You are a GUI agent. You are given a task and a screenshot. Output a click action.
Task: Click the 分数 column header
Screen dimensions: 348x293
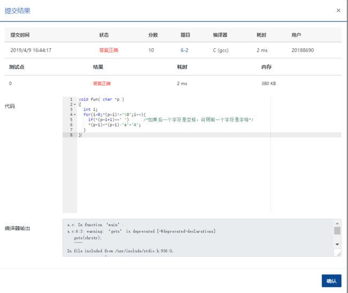point(153,35)
